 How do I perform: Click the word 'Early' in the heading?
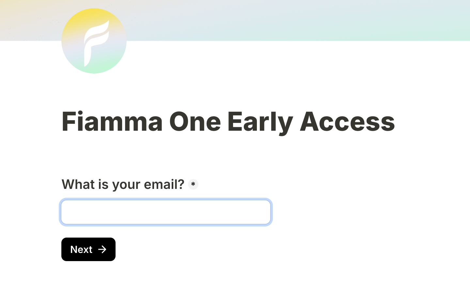coord(260,122)
